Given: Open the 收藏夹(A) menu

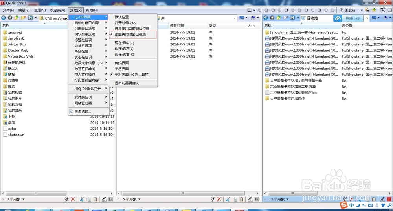Looking at the screenshot, I should pyautogui.click(x=58, y=10).
